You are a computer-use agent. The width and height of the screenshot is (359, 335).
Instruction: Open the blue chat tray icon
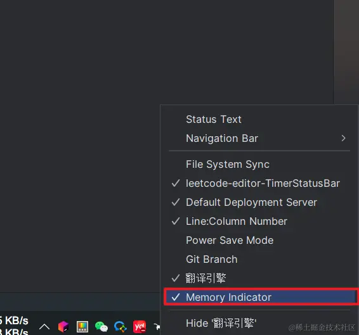pos(121,327)
